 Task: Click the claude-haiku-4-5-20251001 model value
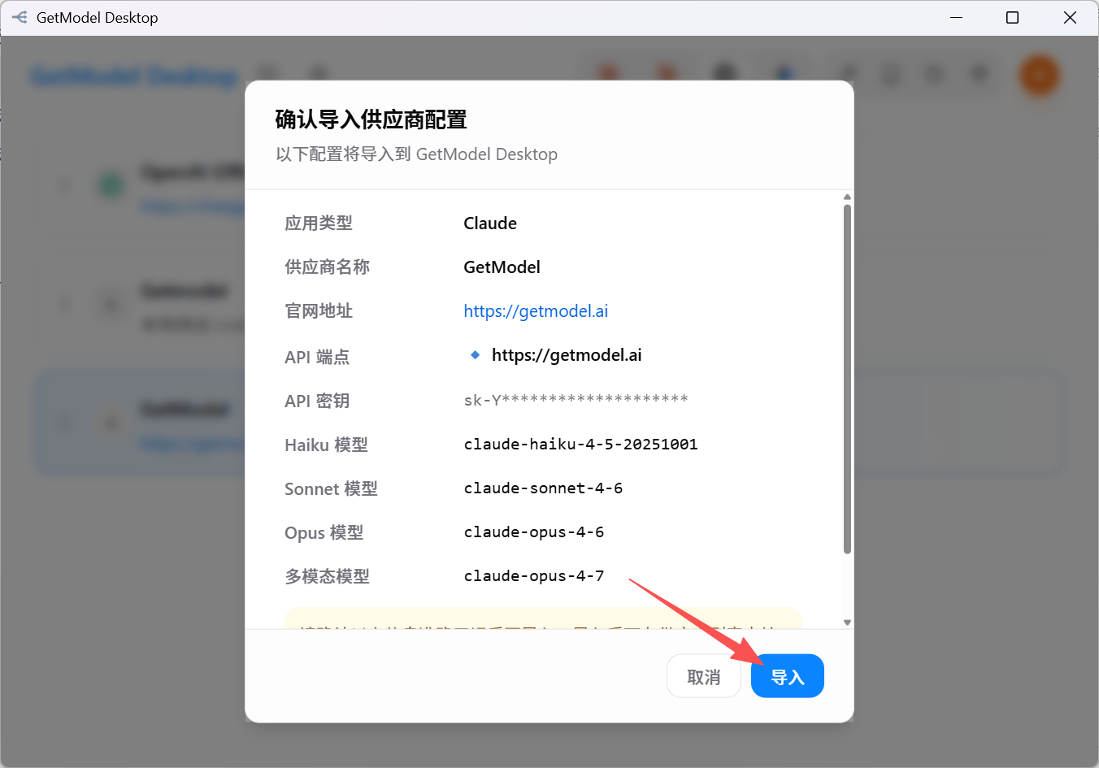(x=580, y=445)
